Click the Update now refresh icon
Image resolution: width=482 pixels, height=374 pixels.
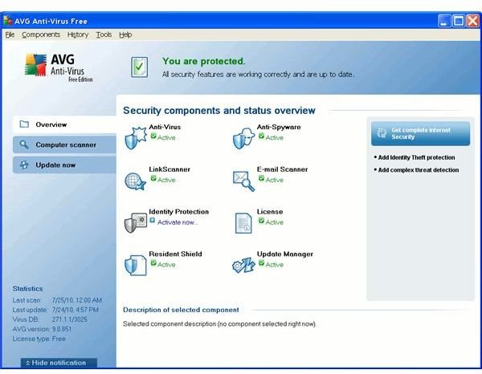(24, 165)
